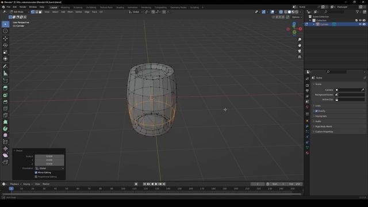
Task: Select the Measure tool
Action: click(5, 73)
